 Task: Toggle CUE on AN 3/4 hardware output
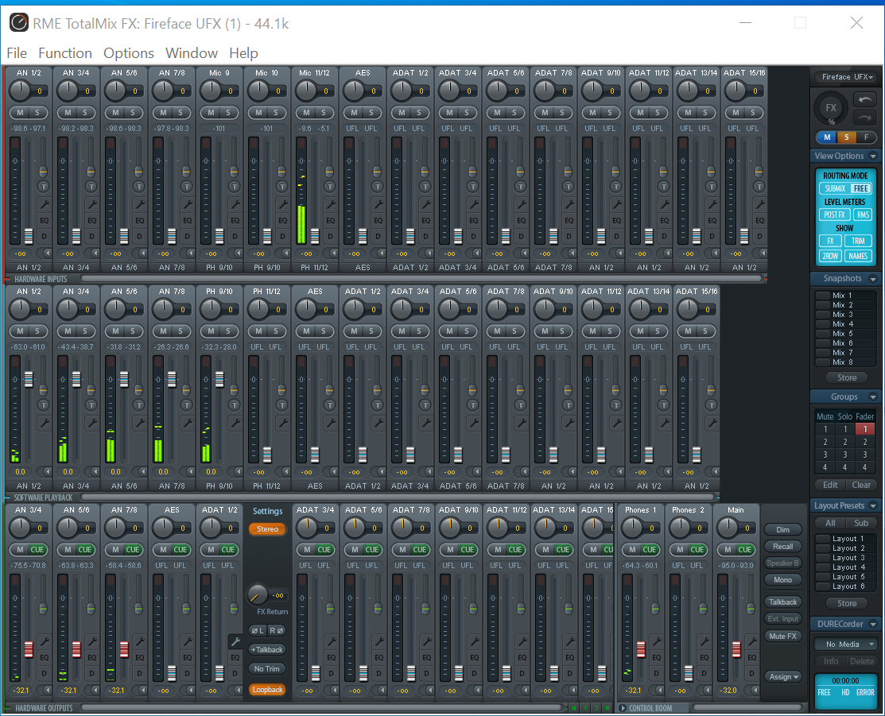click(37, 550)
